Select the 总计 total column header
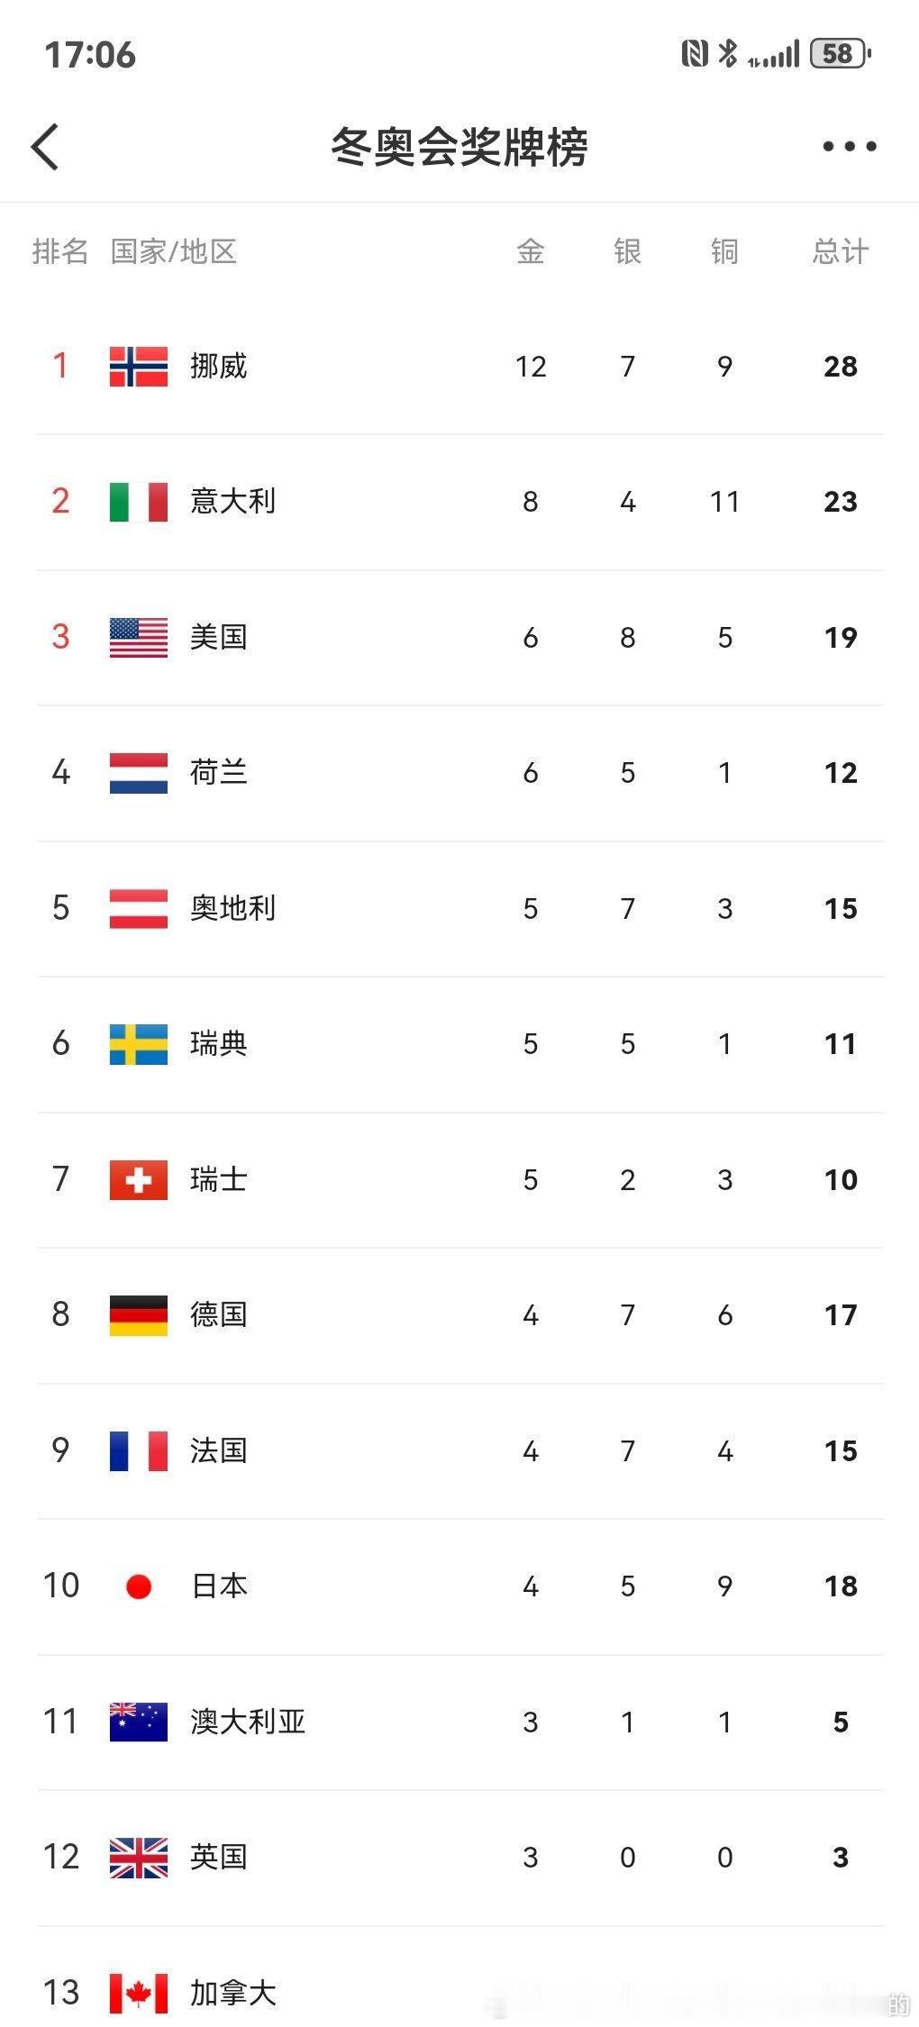The height and width of the screenshot is (2027, 919). [x=841, y=251]
